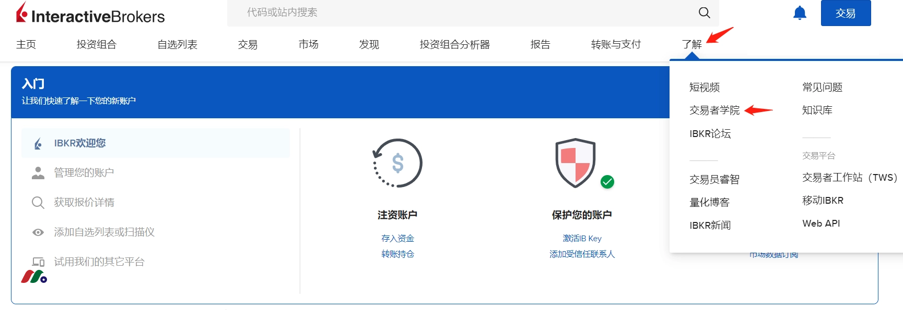Open the 主页 navigation tab
Screen dimensions: 903x310
tap(26, 45)
